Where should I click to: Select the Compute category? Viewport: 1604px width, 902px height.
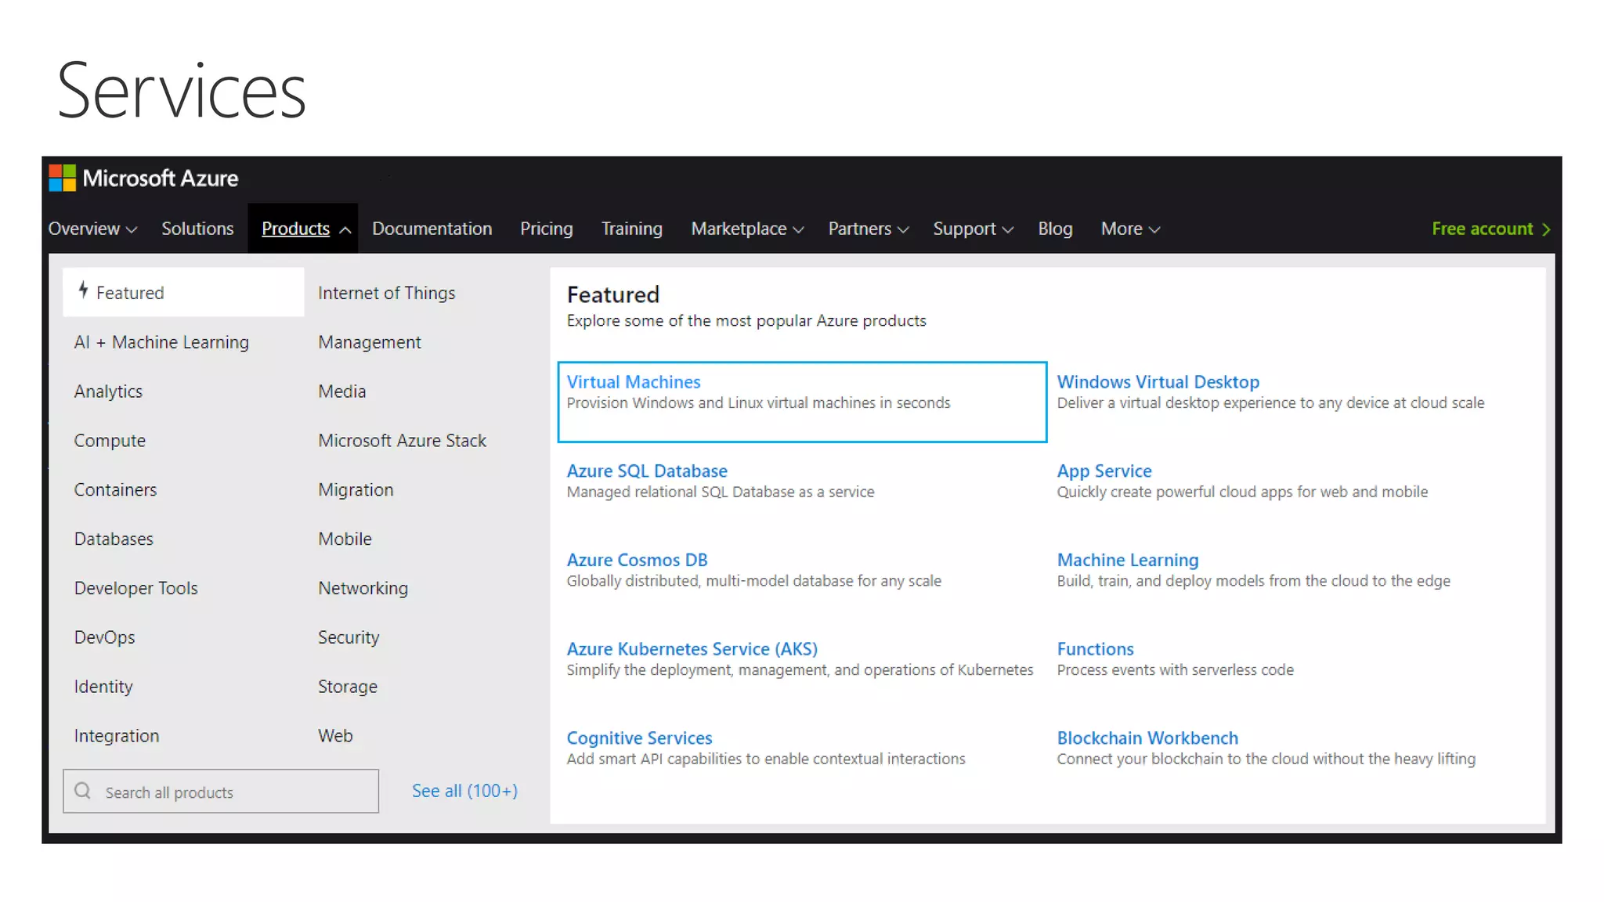(110, 441)
